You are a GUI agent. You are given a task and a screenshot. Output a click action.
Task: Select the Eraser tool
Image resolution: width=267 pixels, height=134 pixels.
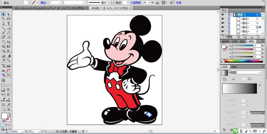[9, 37]
